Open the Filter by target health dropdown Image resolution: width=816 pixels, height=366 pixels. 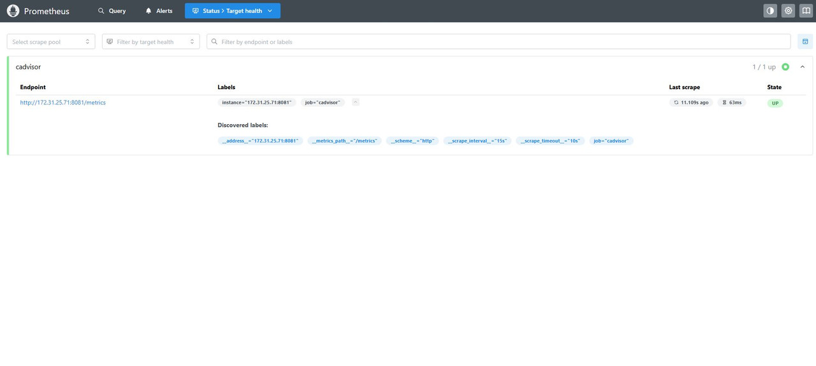click(151, 41)
